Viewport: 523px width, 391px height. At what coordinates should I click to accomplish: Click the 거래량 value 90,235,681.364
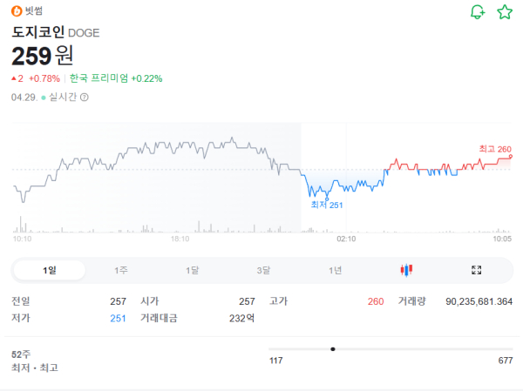[x=479, y=301]
